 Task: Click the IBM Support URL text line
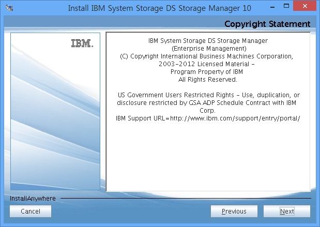(x=208, y=118)
